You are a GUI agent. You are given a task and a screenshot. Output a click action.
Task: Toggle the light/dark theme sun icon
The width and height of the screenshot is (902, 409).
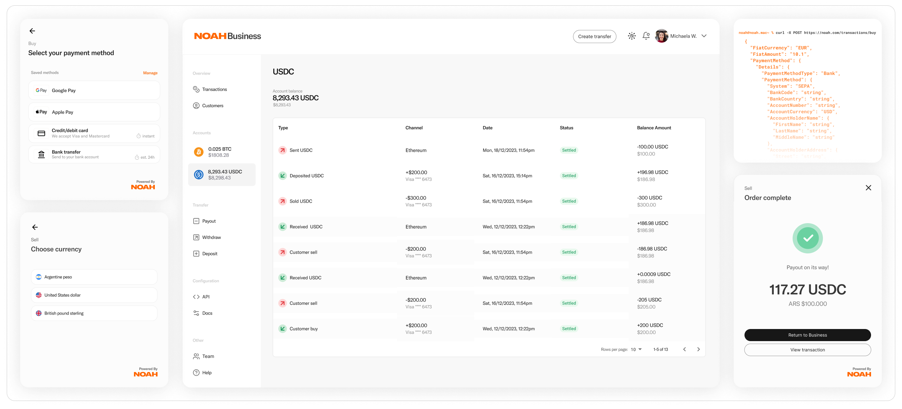631,36
